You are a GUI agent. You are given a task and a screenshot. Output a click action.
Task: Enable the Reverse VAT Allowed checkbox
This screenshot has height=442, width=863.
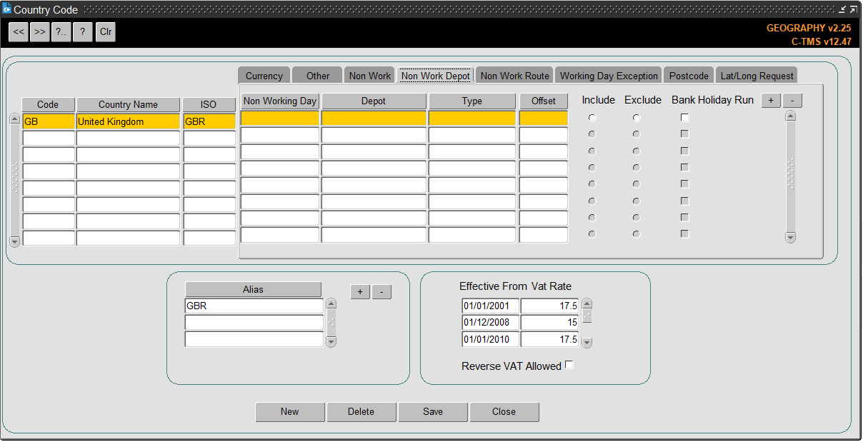coord(569,365)
